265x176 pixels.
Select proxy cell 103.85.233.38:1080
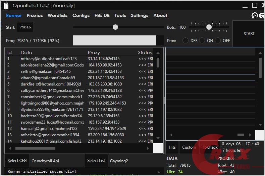(105, 84)
